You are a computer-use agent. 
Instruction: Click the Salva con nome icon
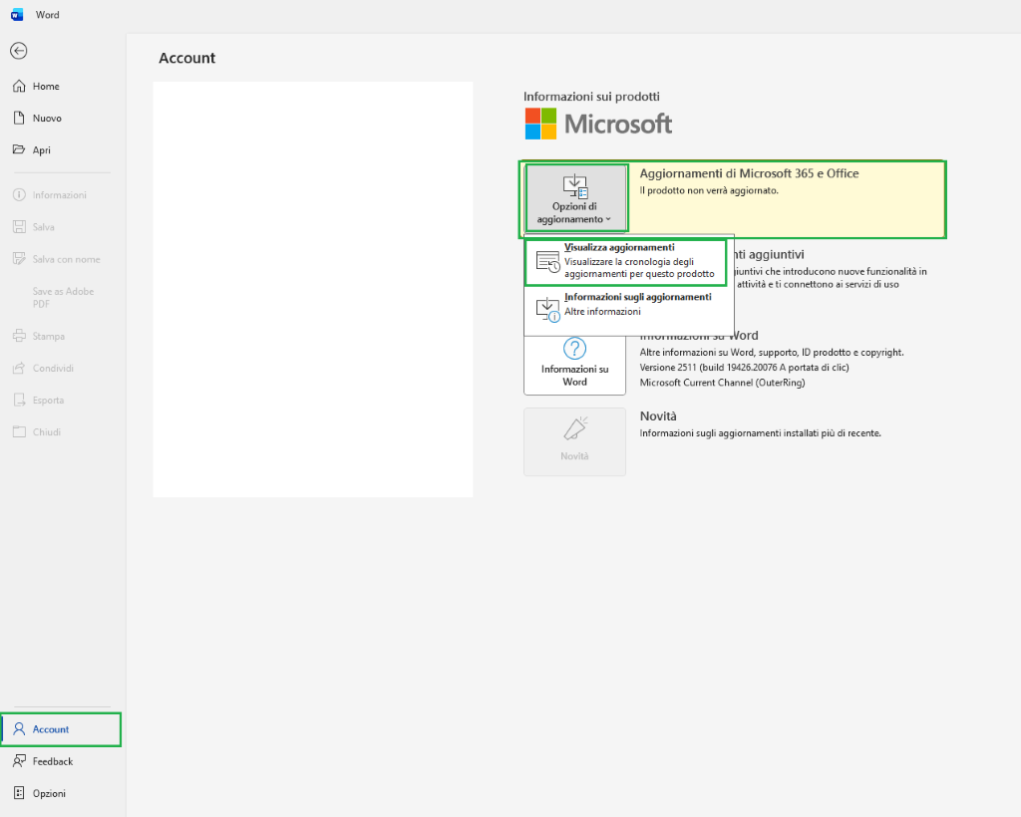tap(20, 258)
